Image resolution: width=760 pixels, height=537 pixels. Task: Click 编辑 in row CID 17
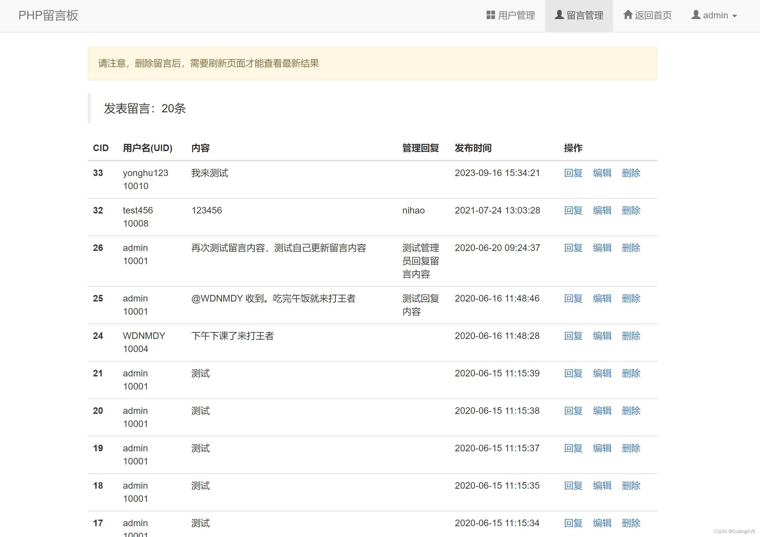point(602,523)
